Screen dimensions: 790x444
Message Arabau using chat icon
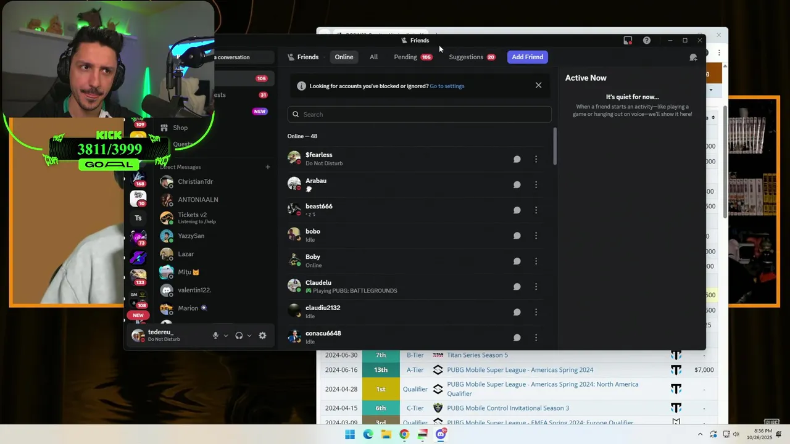click(517, 184)
